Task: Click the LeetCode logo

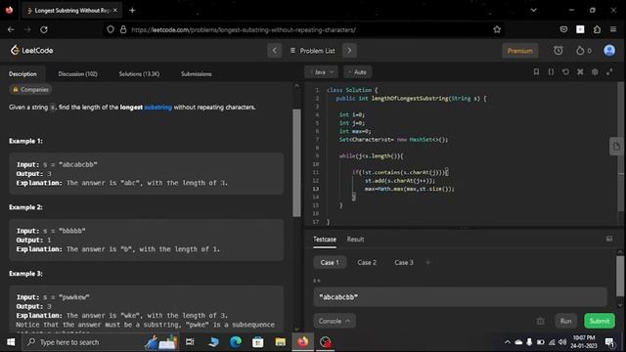Action: pyautogui.click(x=32, y=50)
